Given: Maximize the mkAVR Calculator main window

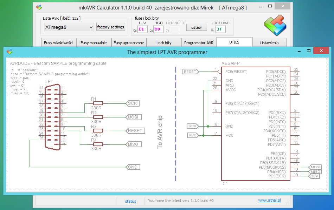Looking at the screenshot, I should [270, 6].
